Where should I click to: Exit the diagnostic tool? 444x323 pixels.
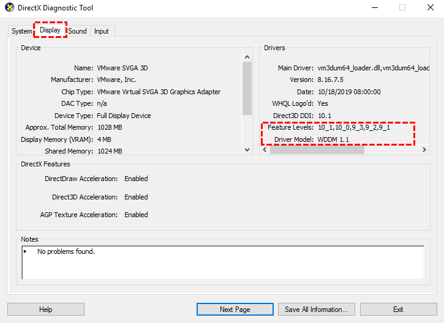398,310
